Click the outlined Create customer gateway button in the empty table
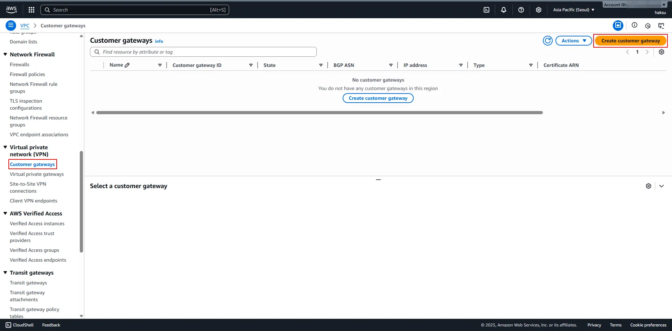Screen dimensions: 672x331 pyautogui.click(x=378, y=98)
